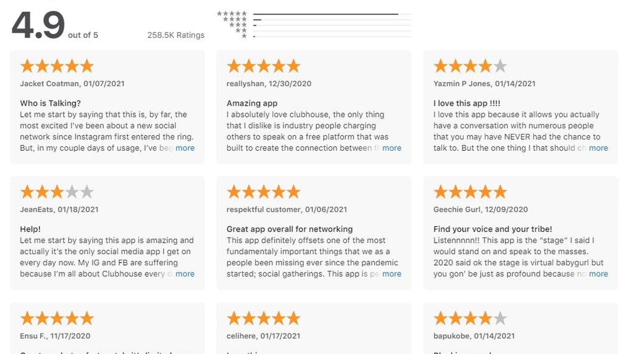Screen dimensions: 630x354
Task: Expand the "Help!" review by JeanEats
Action: 185,274
